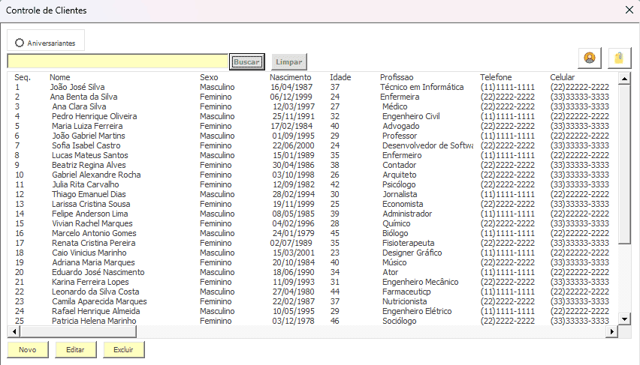Screen dimensions: 640x365
Task: Close the Controle de Clientes window
Action: [x=629, y=10]
